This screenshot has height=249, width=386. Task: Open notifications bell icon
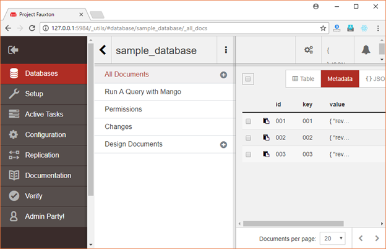point(366,50)
